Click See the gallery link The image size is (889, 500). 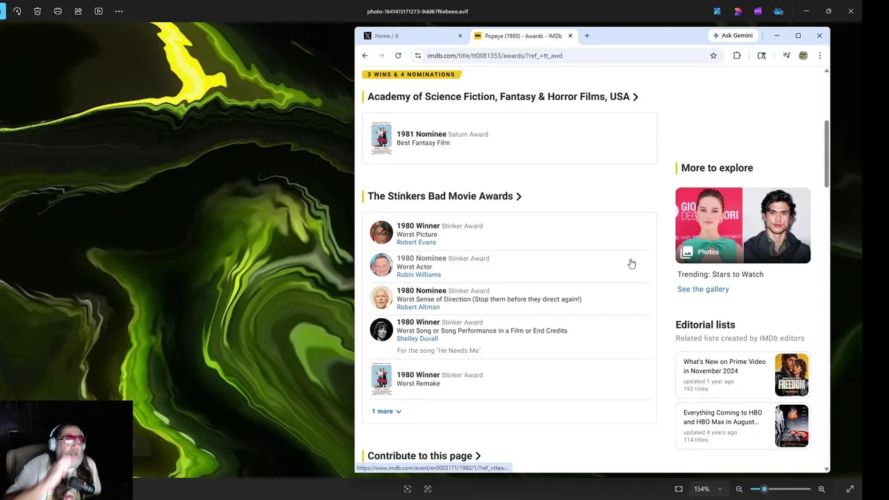coord(703,289)
